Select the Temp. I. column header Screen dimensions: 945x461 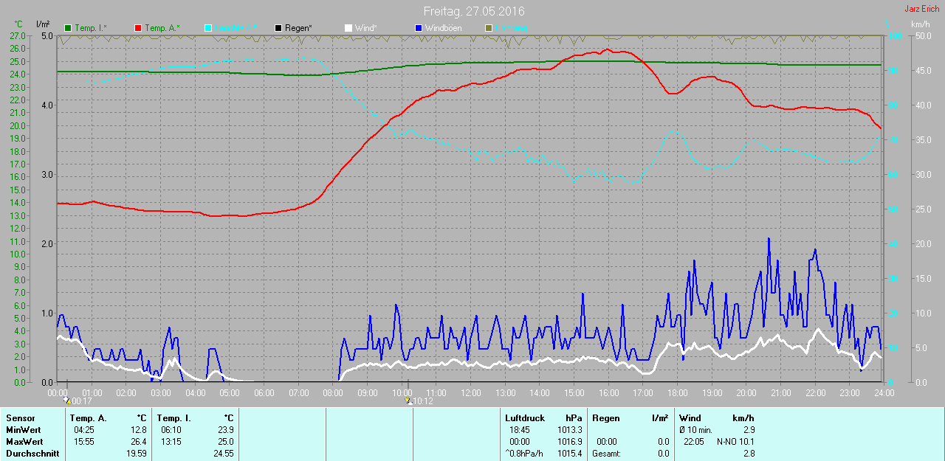(173, 418)
